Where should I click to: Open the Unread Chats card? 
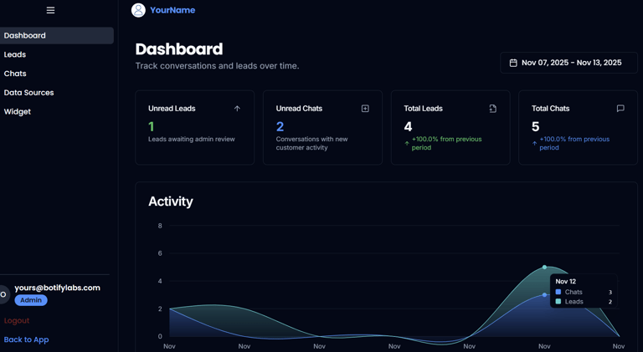point(322,128)
